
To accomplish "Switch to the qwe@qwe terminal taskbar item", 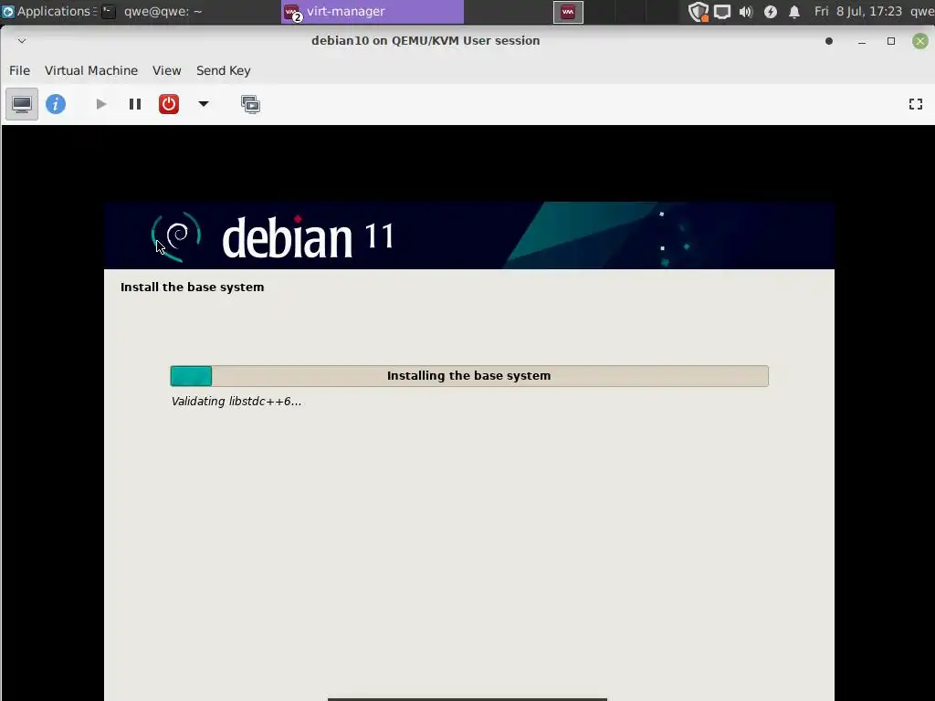I will [x=152, y=11].
